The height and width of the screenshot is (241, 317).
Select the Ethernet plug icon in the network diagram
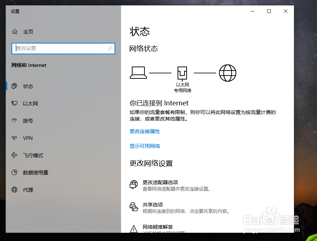pyautogui.click(x=182, y=73)
